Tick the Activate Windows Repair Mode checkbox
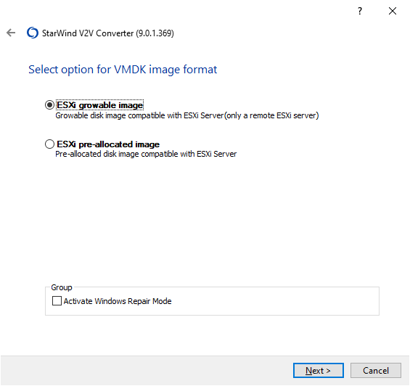This screenshot has height=386, width=410. click(x=57, y=301)
